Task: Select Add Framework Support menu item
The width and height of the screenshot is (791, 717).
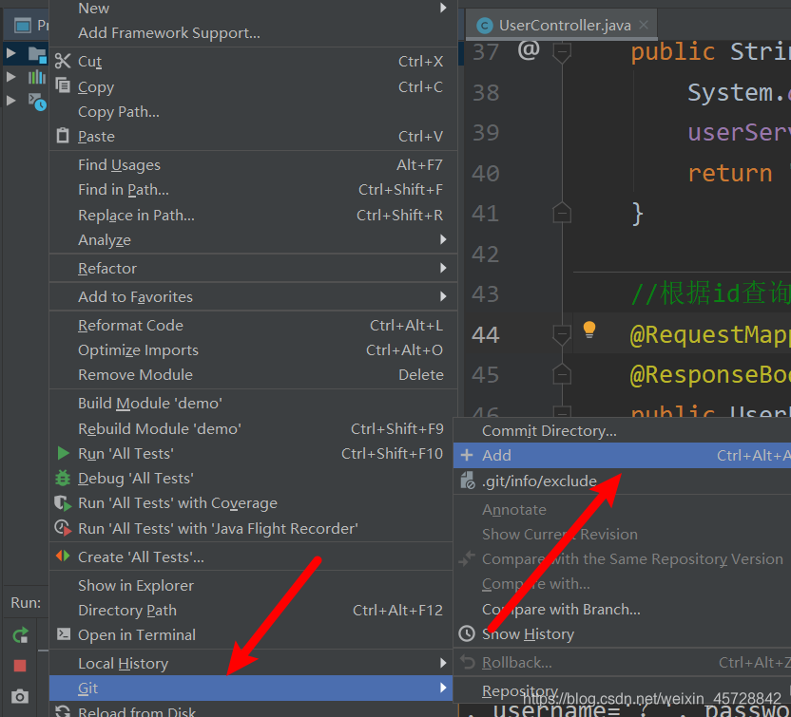Action: coord(253,32)
